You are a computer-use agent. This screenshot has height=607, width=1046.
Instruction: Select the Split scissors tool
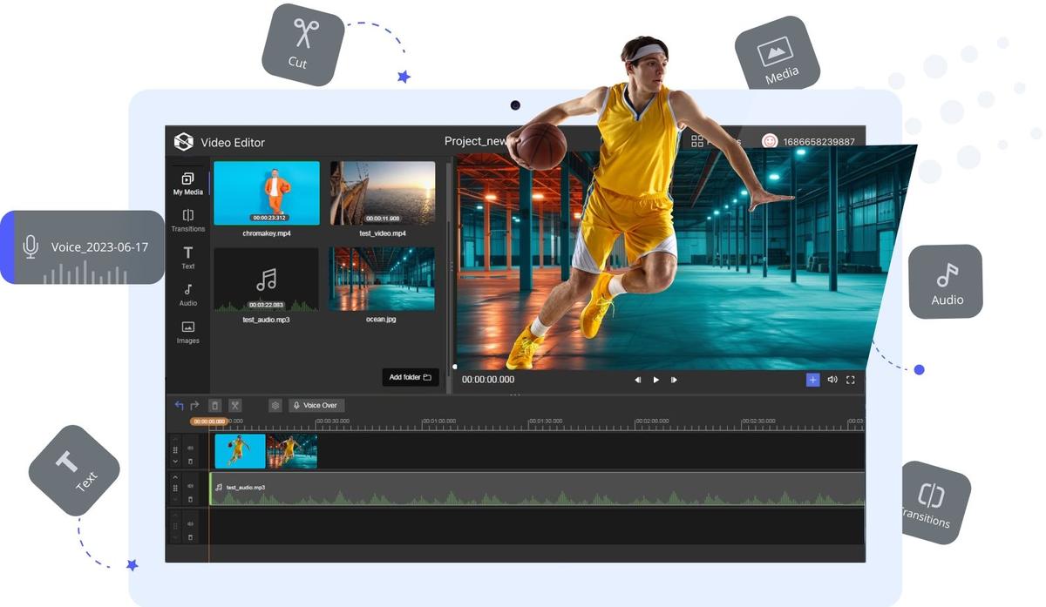point(234,405)
